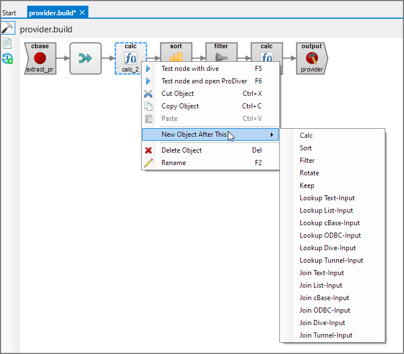Click the refresh-run icon in left sidebar
This screenshot has height=354, width=404.
7,58
